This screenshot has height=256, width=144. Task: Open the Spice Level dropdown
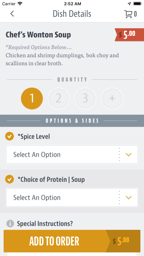click(x=72, y=154)
